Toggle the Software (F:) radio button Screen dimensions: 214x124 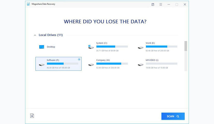coord(79,59)
